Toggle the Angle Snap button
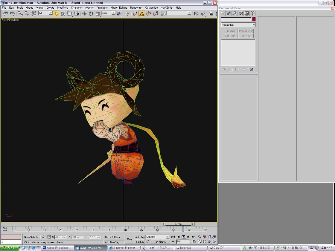This screenshot has height=251, width=335. 142,14
